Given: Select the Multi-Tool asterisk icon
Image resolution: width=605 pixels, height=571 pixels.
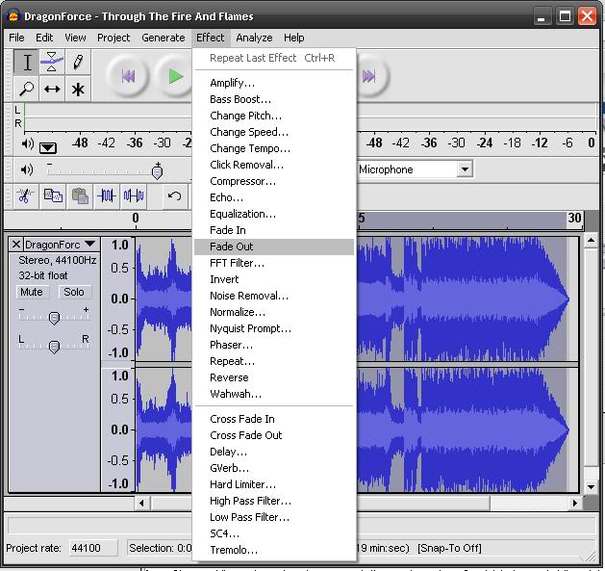Looking at the screenshot, I should pos(78,89).
